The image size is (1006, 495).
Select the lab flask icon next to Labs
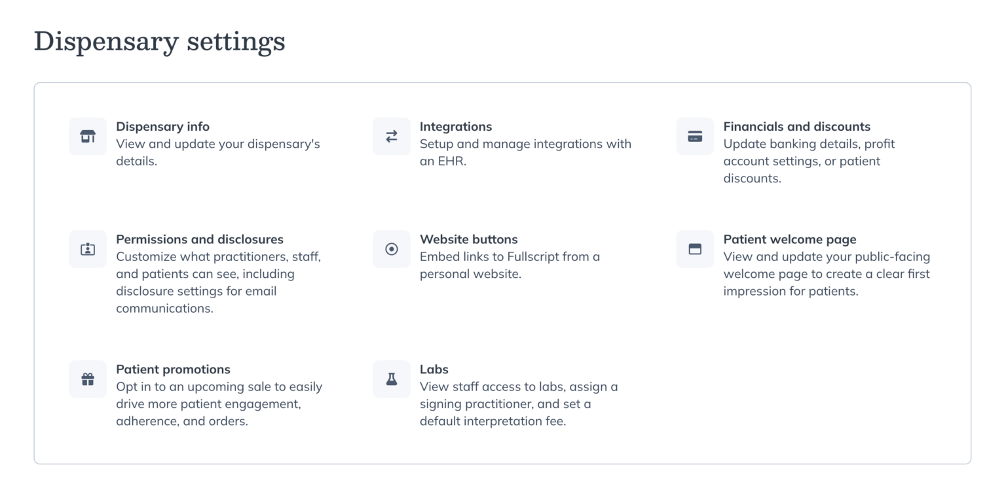[391, 379]
